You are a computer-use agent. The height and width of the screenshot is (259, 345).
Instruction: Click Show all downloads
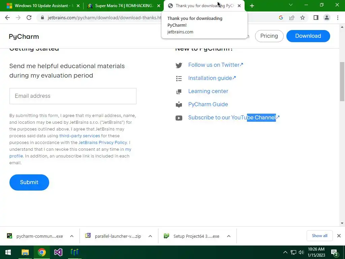319,236
